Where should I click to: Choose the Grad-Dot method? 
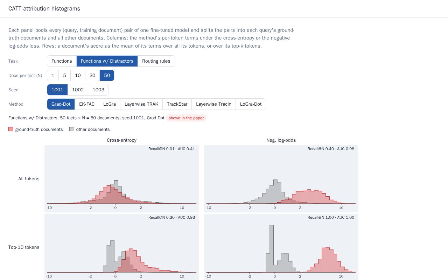tap(61, 104)
